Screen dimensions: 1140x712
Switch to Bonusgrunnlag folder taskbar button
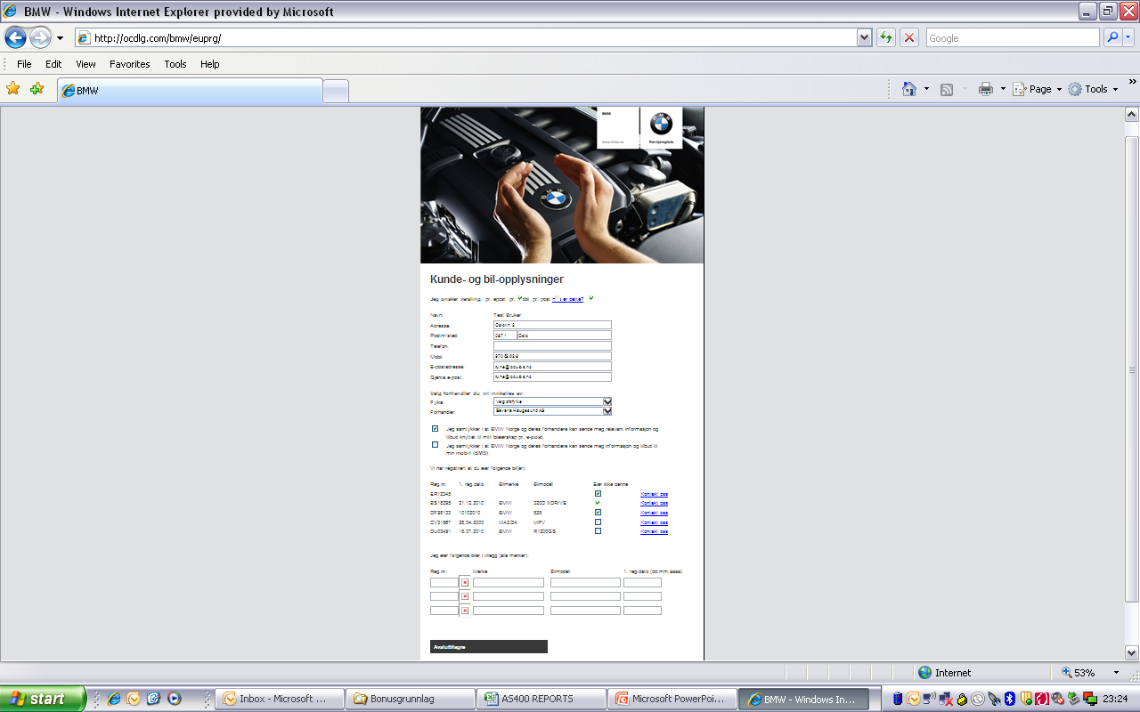[x=409, y=699]
